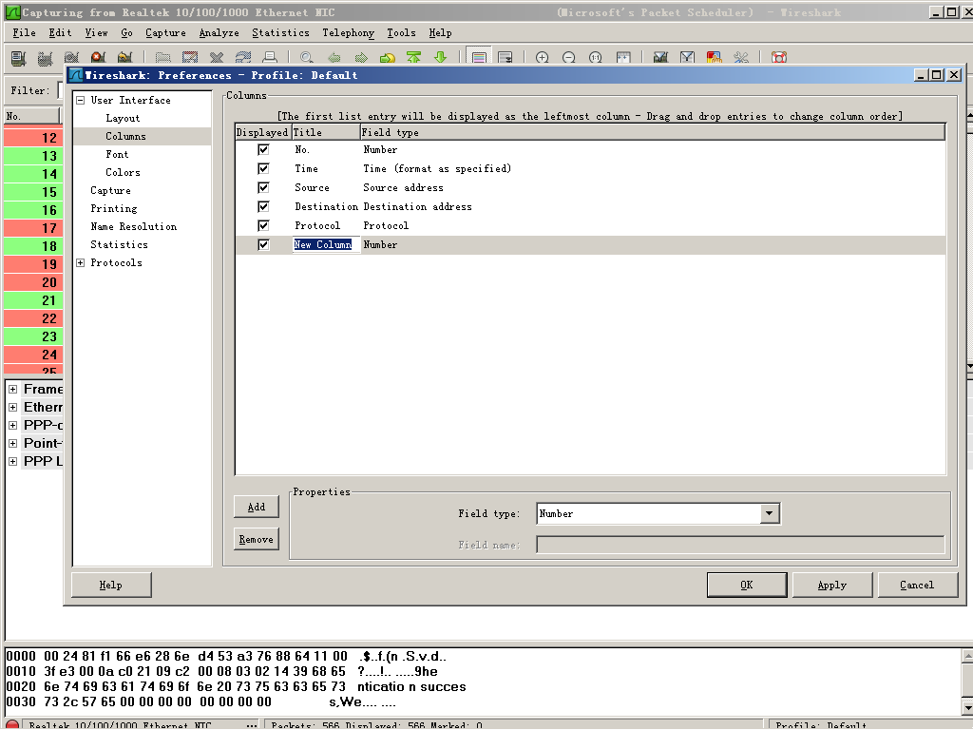Screen dimensions: 973x730
Task: Click the Field type column header
Action: click(652, 132)
